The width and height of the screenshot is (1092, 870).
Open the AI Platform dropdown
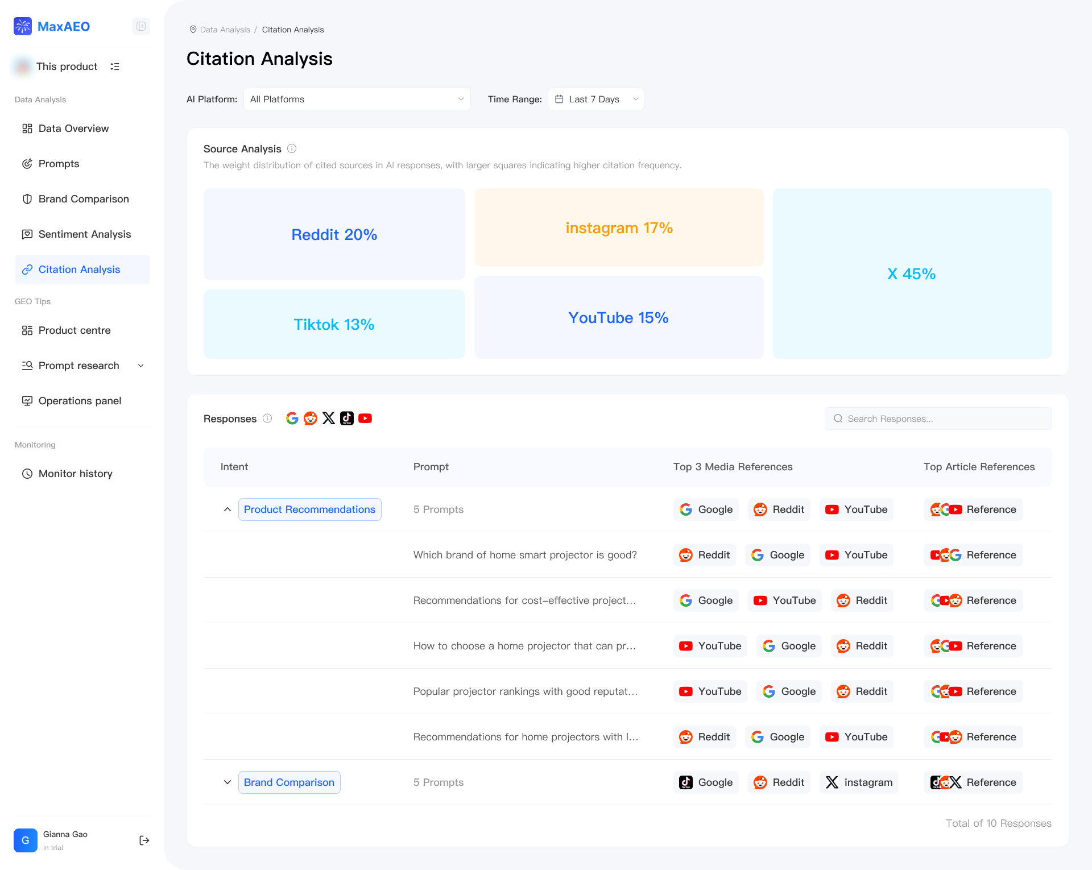(x=357, y=98)
